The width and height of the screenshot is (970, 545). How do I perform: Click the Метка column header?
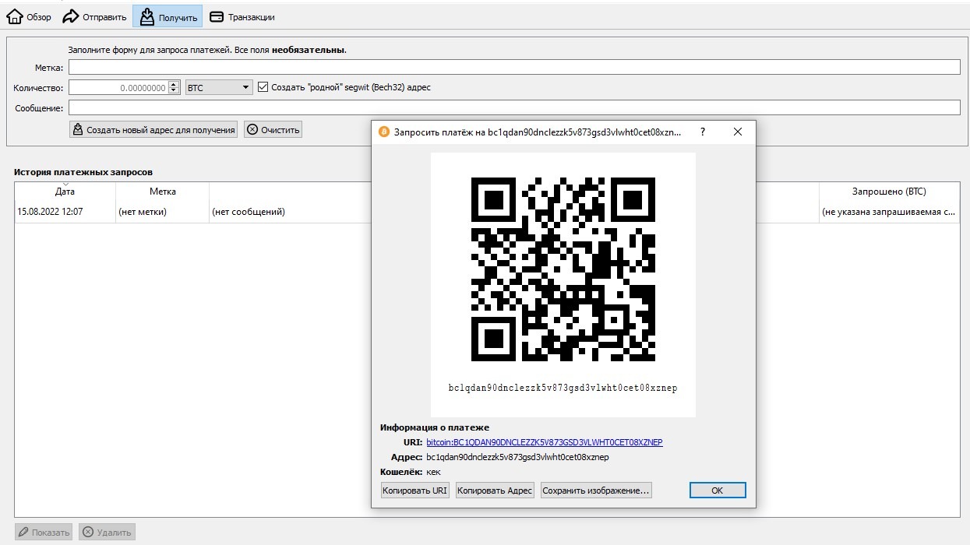coord(162,191)
